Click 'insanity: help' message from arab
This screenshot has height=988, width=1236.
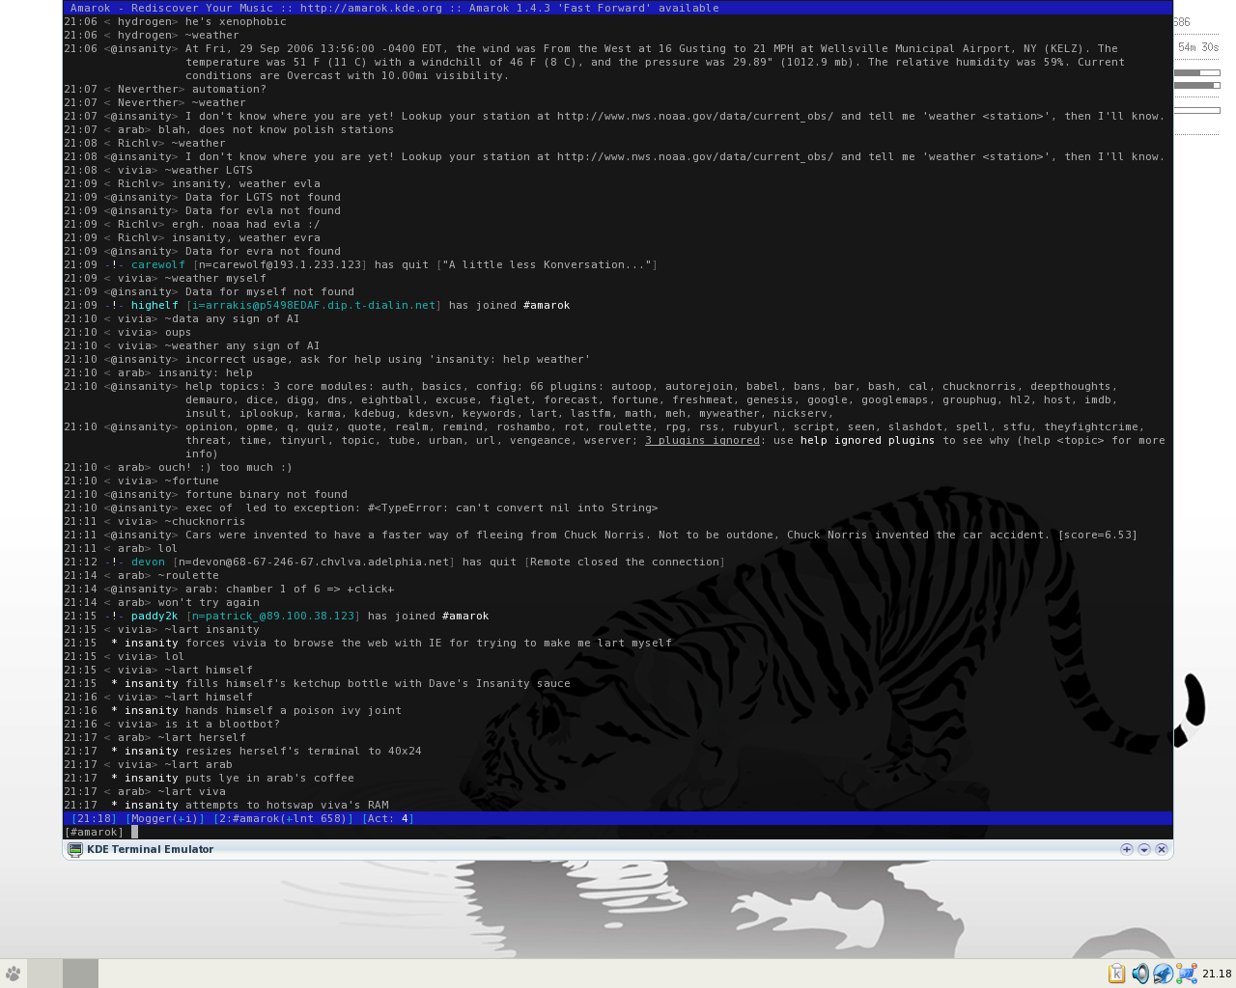click(x=206, y=372)
